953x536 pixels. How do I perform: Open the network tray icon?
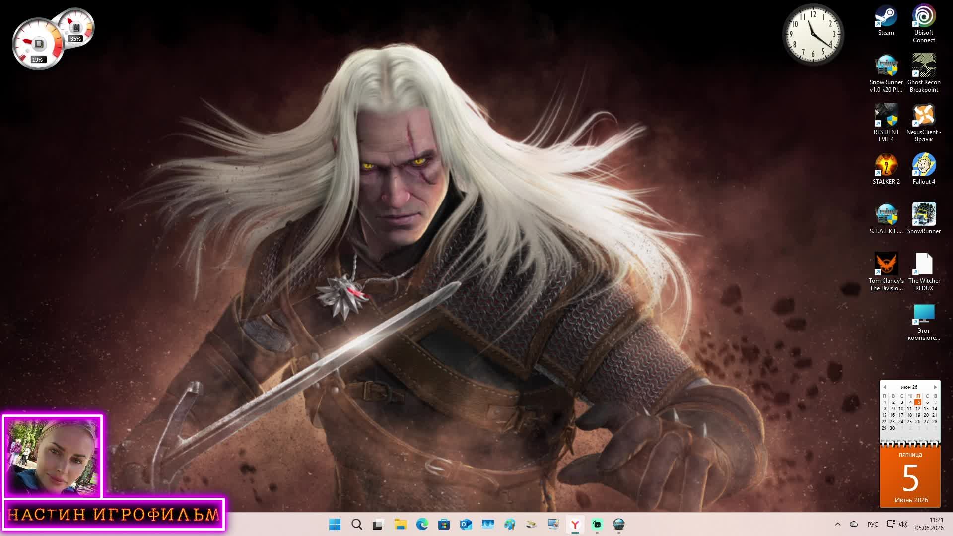pos(891,524)
